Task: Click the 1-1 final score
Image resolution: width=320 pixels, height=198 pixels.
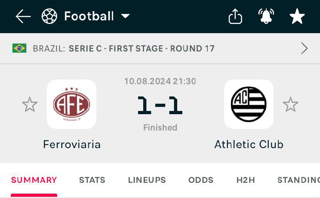Action: pos(160,105)
